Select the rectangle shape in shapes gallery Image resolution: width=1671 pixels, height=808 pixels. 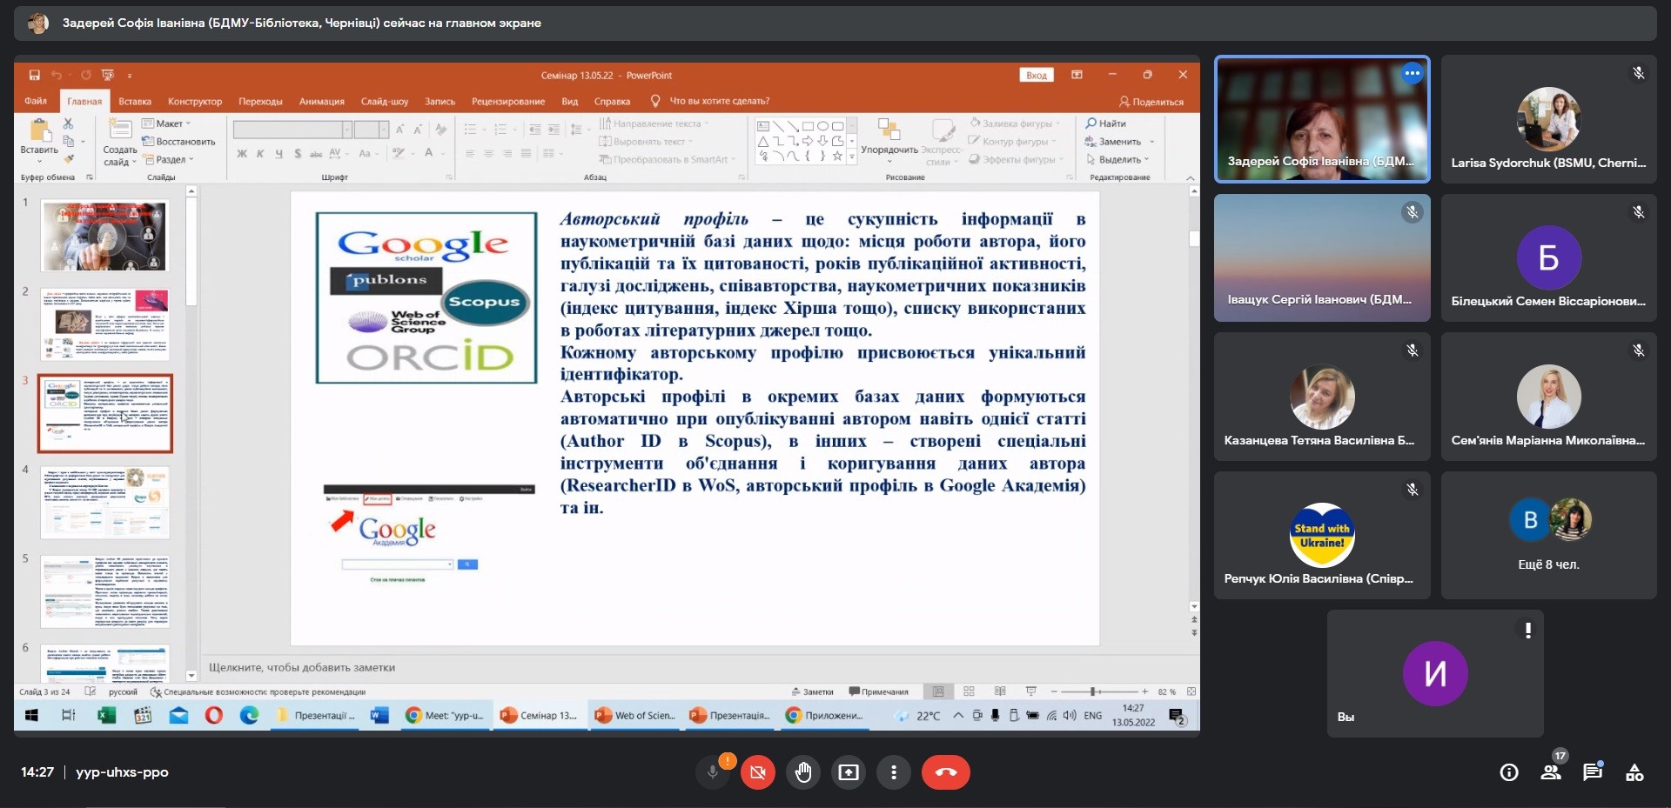pyautogui.click(x=808, y=126)
